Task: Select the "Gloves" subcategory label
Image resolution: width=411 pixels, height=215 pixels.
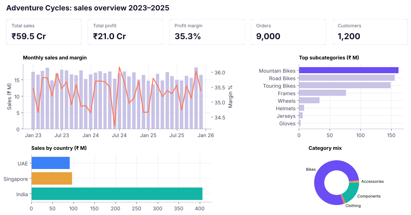Action: (x=287, y=124)
